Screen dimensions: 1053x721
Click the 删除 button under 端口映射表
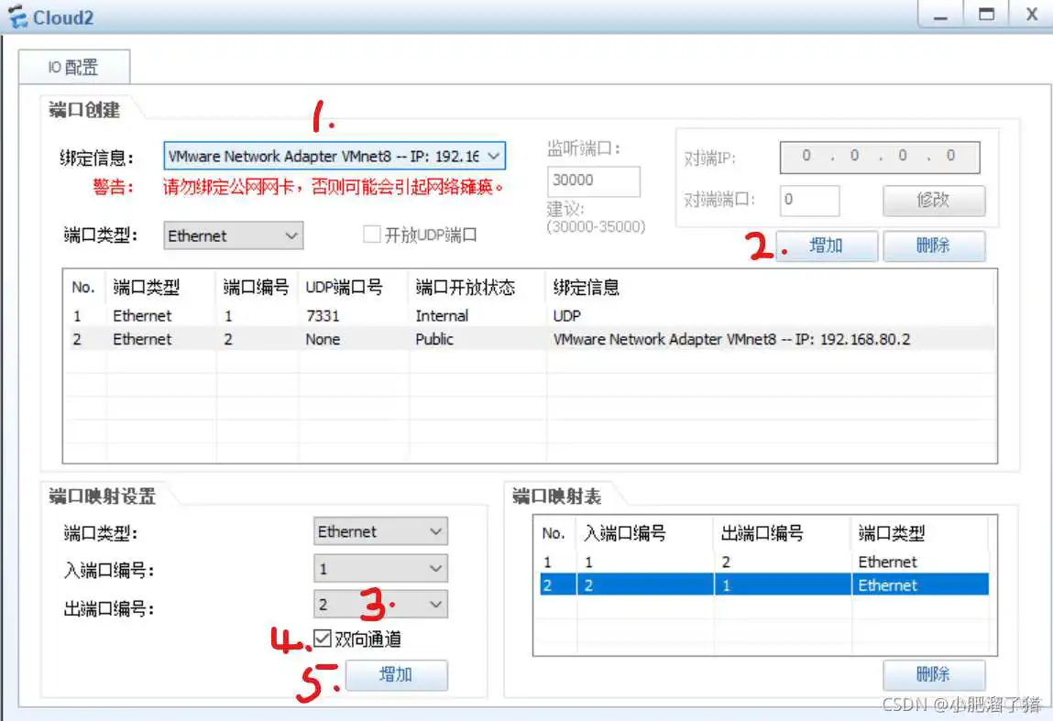[x=934, y=675]
